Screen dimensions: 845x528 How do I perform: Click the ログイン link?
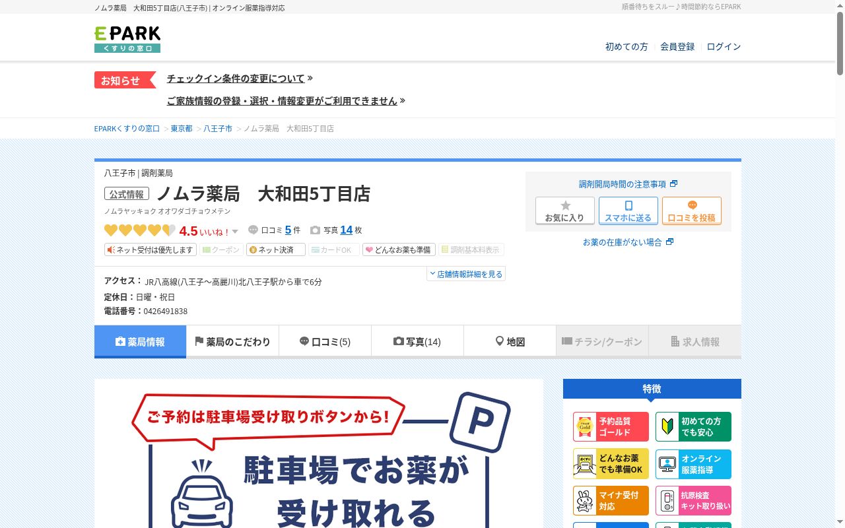tap(724, 47)
